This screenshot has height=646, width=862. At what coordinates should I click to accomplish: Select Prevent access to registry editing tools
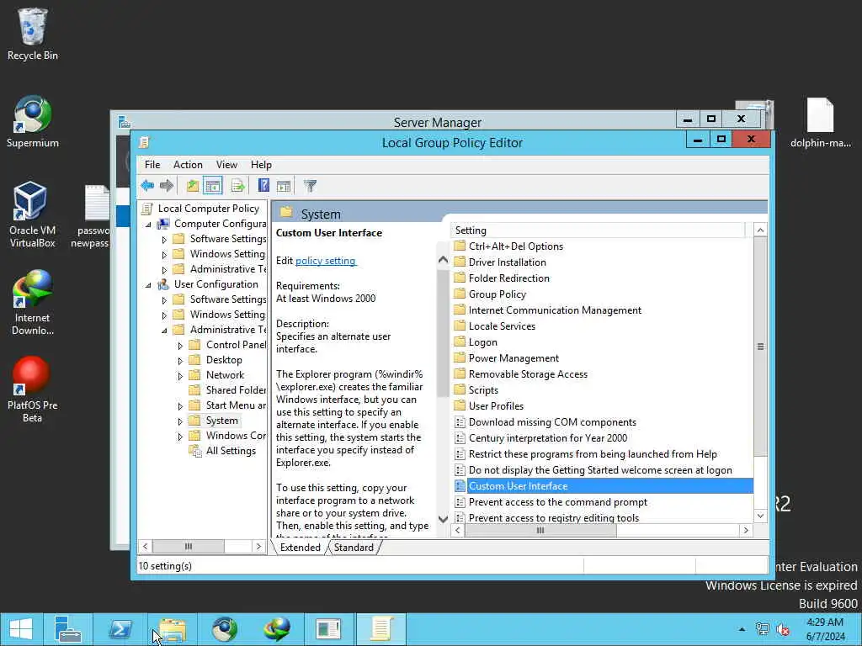554,517
